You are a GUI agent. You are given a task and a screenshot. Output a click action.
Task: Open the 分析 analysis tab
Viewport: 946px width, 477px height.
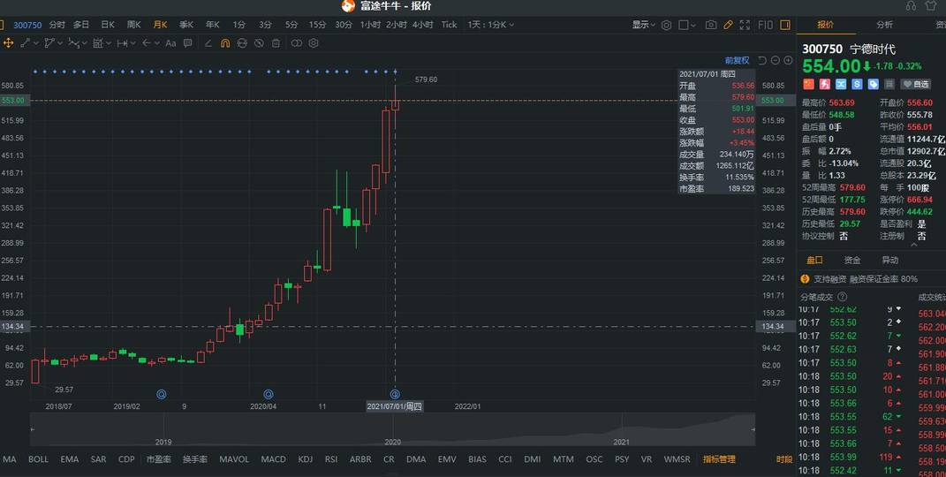884,25
